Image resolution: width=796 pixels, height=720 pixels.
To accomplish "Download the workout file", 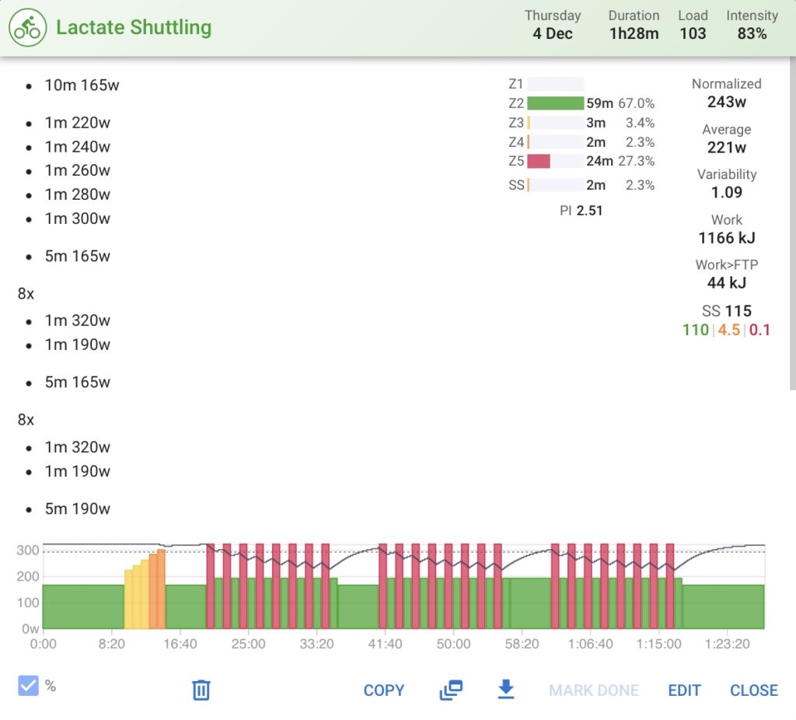I will pyautogui.click(x=506, y=690).
